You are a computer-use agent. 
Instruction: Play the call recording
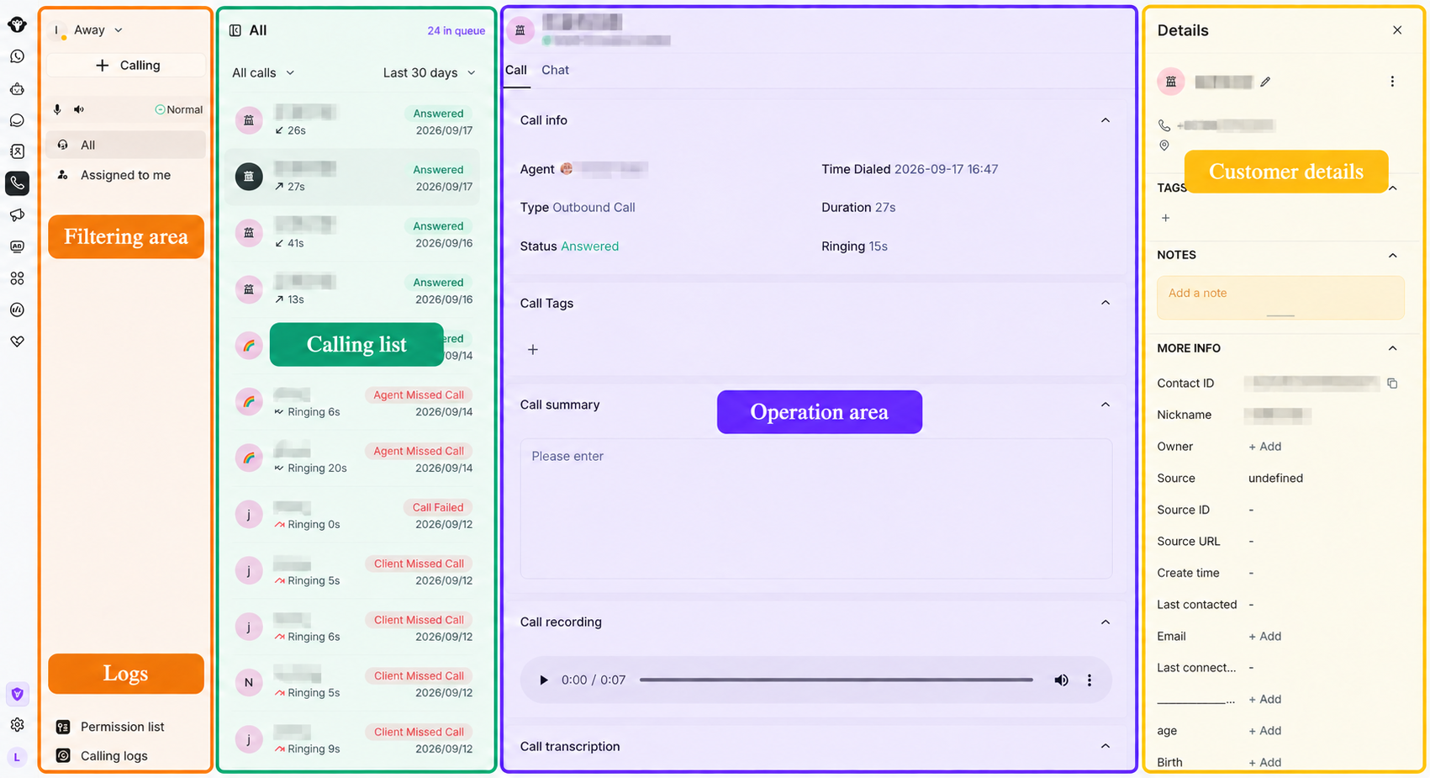[x=543, y=680]
